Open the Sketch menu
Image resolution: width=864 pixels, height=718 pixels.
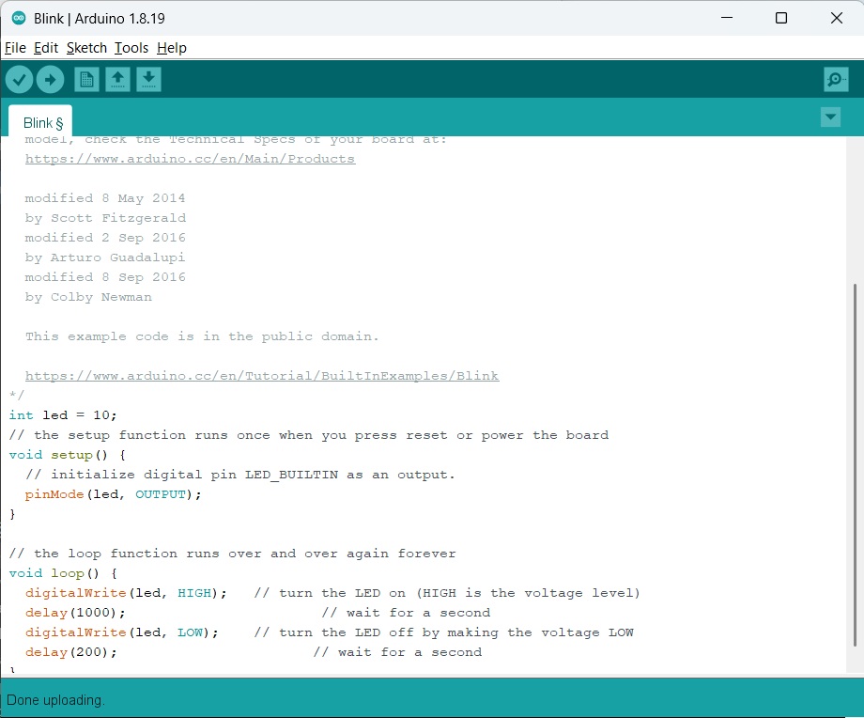[86, 48]
